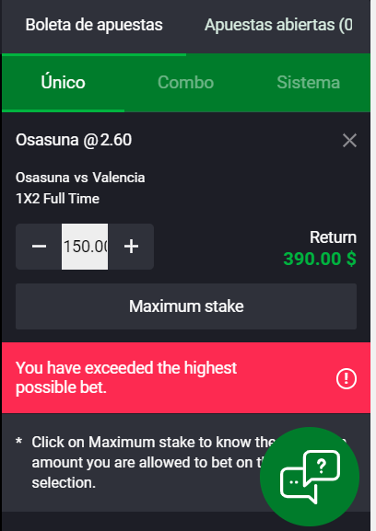Click the 390.00 $ return amount
376x531 pixels.
pyautogui.click(x=320, y=260)
